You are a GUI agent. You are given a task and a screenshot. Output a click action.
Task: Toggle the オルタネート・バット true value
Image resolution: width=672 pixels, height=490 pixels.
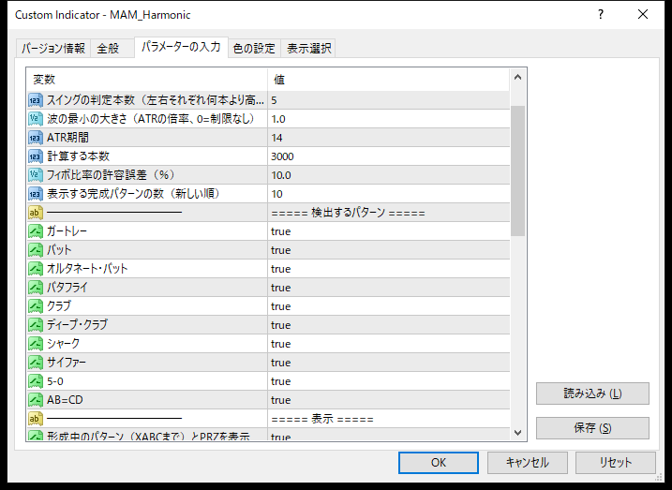pos(389,269)
